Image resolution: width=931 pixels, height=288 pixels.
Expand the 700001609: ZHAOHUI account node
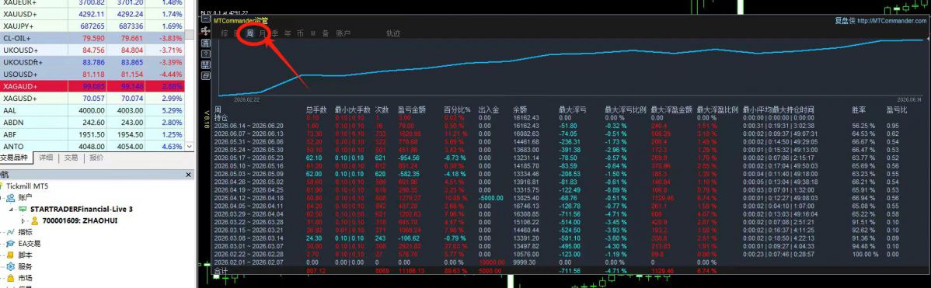coord(24,221)
